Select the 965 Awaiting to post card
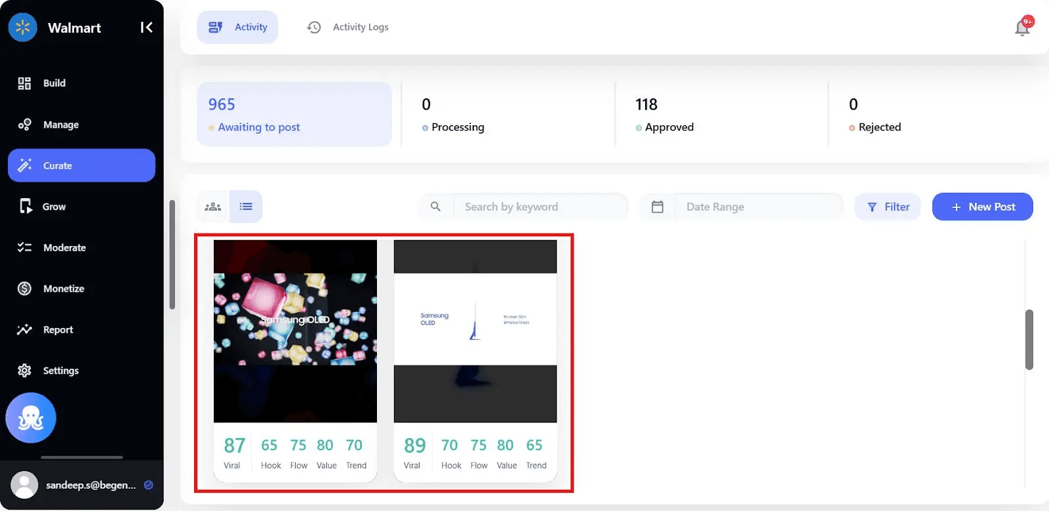The width and height of the screenshot is (1049, 511). pyautogui.click(x=294, y=114)
